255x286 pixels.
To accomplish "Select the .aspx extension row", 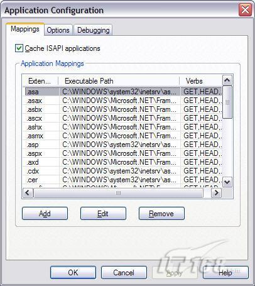I will coord(122,153).
